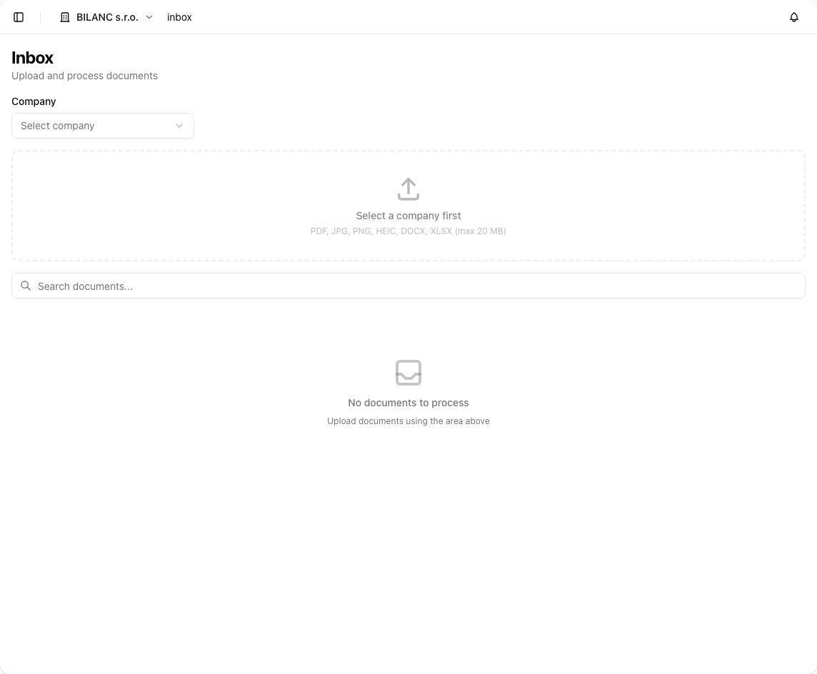This screenshot has width=817, height=674.
Task: Click the 'No documents to process' text
Action: point(408,403)
